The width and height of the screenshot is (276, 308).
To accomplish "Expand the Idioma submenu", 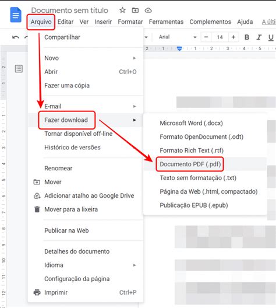I will click(86, 265).
